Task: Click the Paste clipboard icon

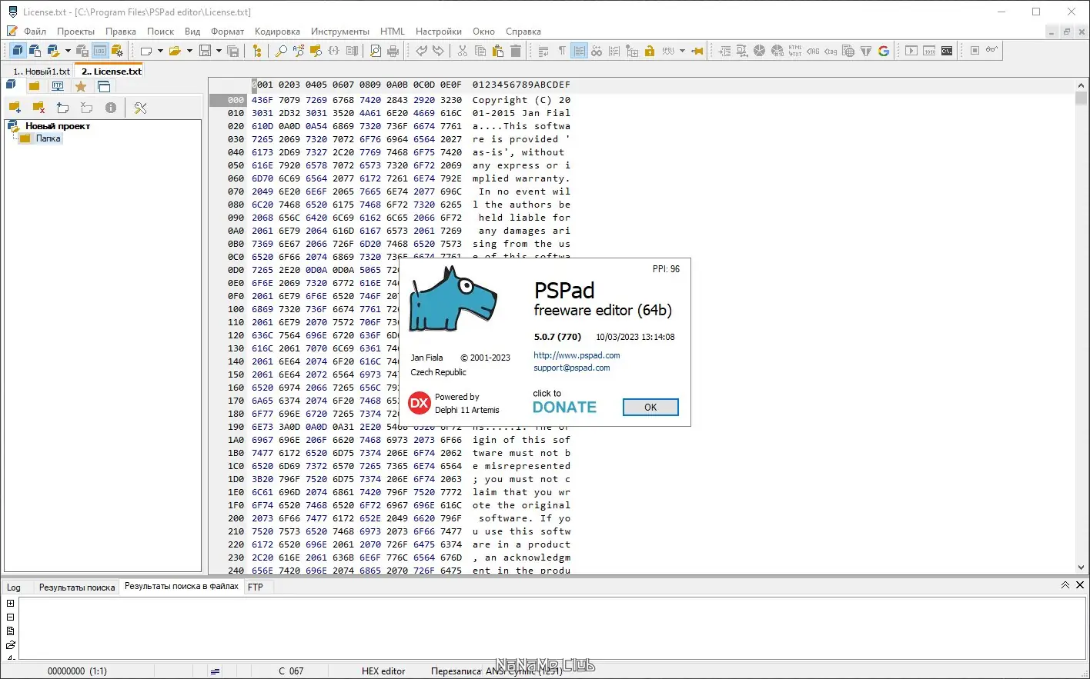Action: point(498,51)
